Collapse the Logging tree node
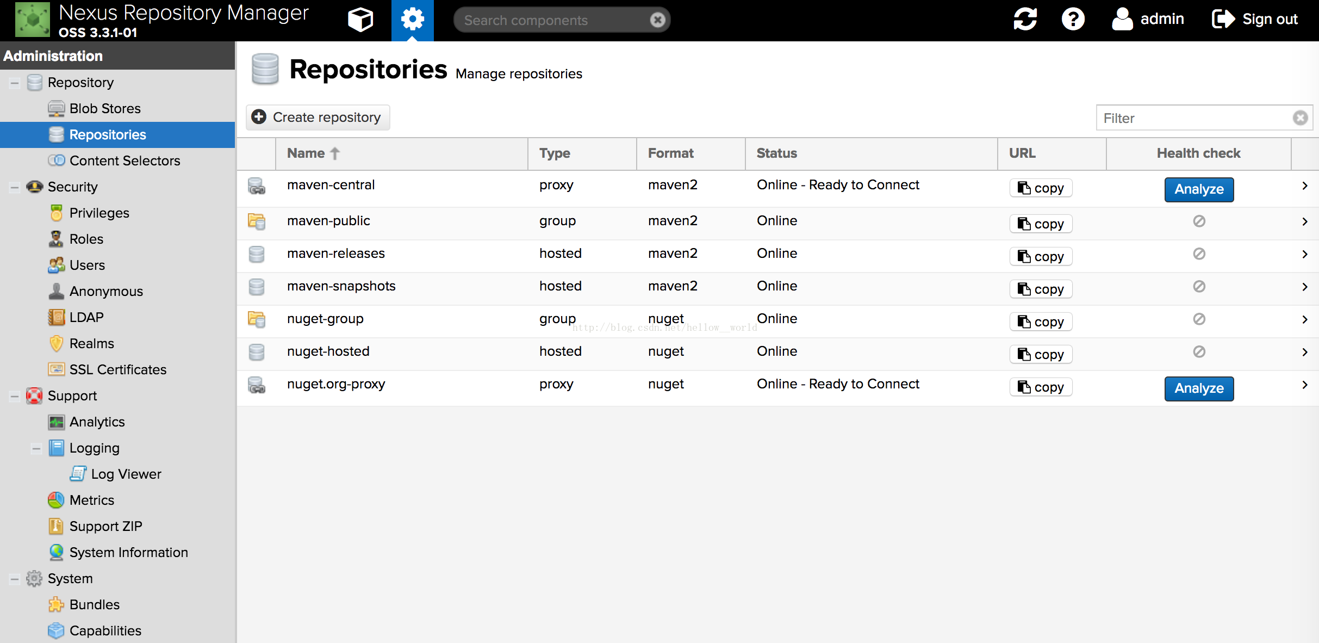 pyautogui.click(x=36, y=448)
